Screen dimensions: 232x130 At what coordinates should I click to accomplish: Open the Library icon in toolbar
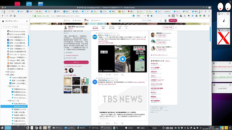tap(169, 16)
